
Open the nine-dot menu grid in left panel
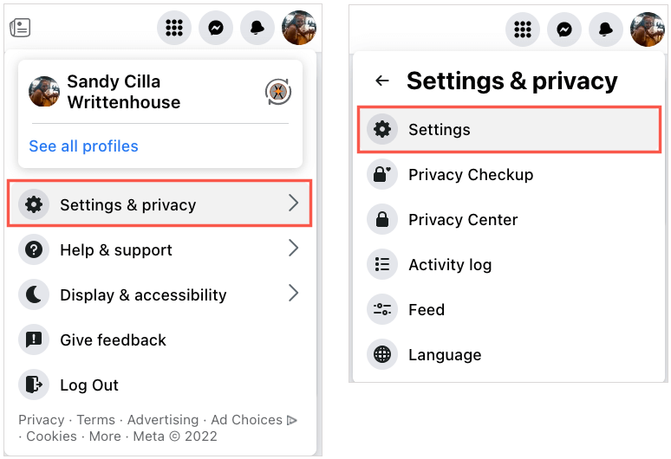click(x=174, y=29)
